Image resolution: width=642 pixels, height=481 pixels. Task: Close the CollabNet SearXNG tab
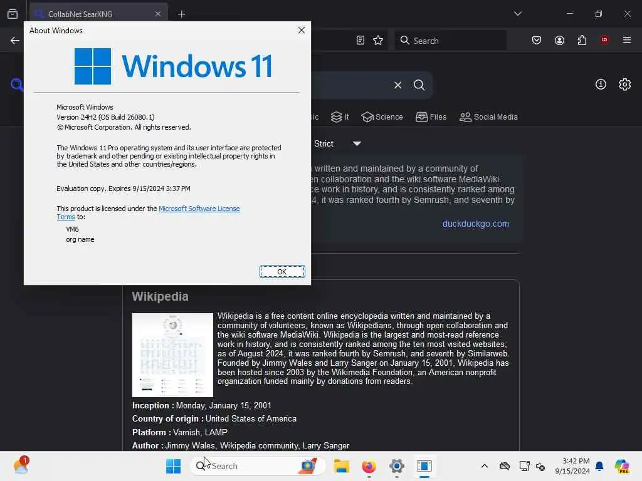click(158, 14)
